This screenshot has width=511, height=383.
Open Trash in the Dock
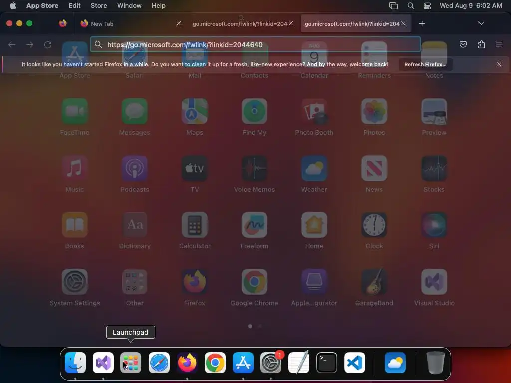(x=435, y=363)
